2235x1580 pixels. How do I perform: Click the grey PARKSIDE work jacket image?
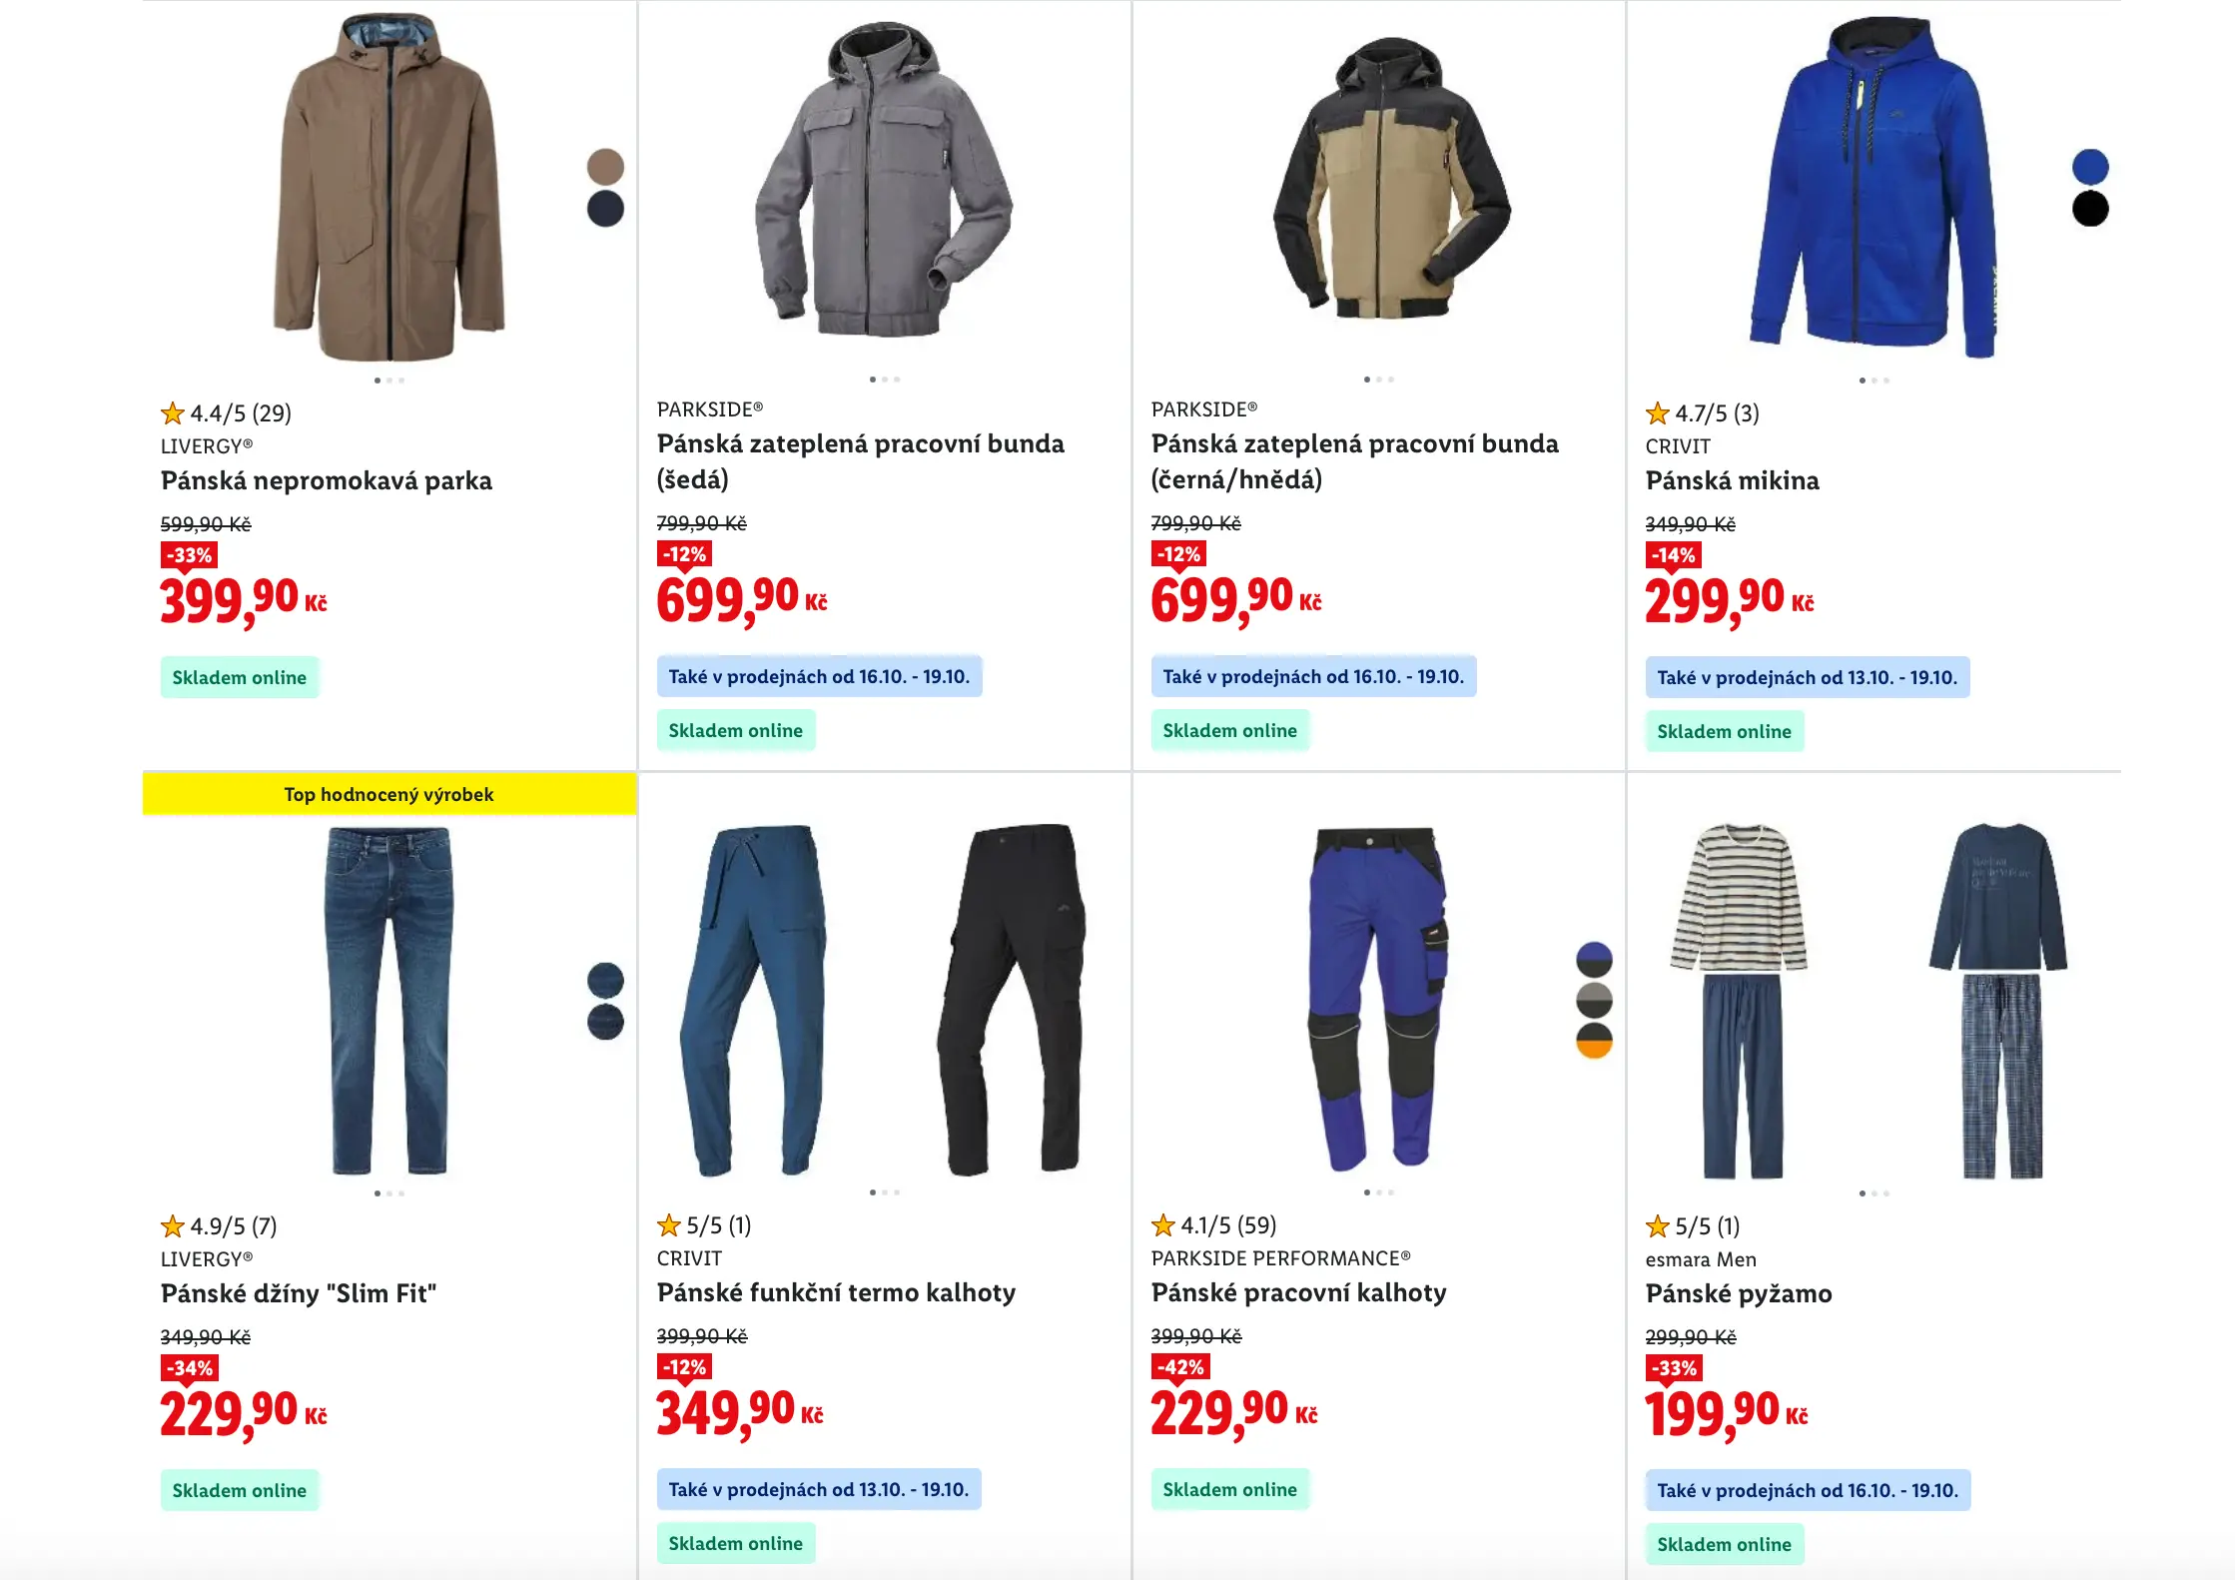click(884, 185)
